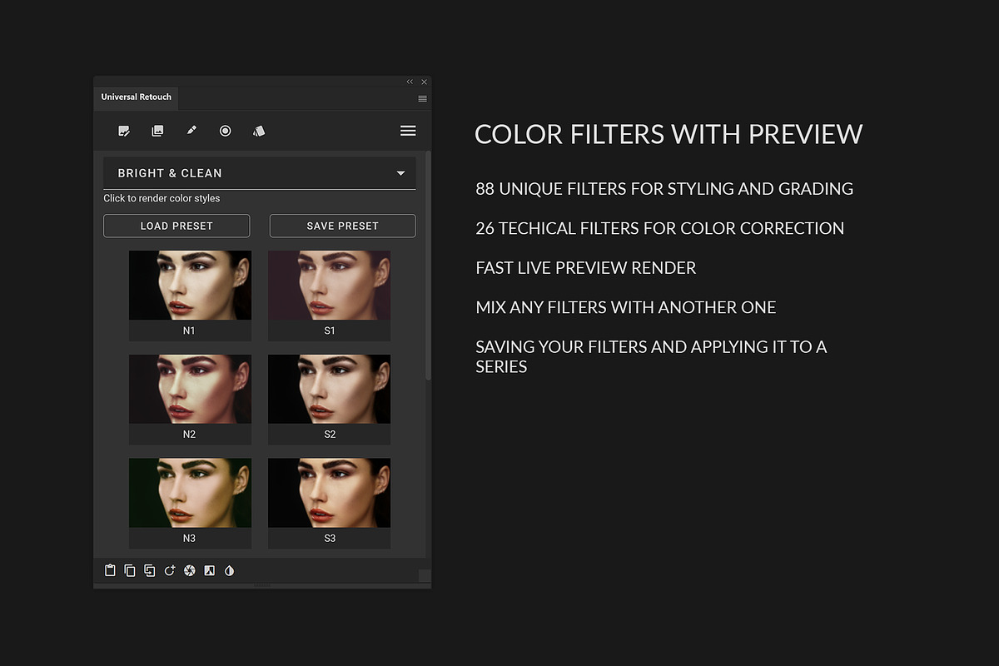Apply the N3 filter thumbnail
Screen dimensions: 999x666
(190, 493)
